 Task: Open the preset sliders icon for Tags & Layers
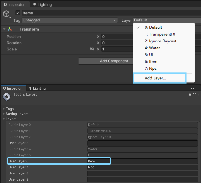point(194,95)
